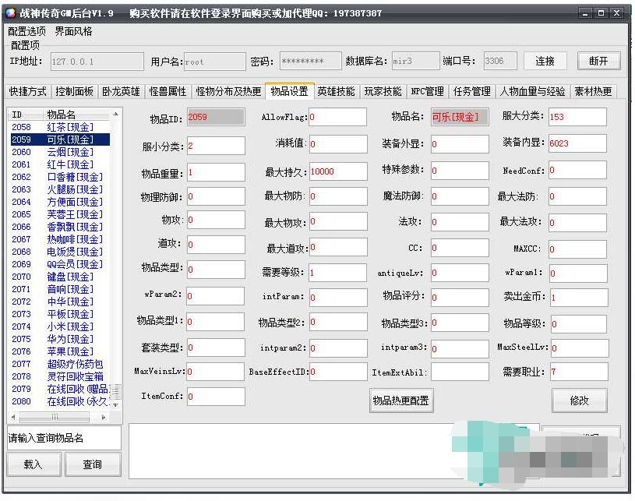635x501 pixels.
Task: Switch to the 英雄技能 tab
Action: [x=336, y=91]
